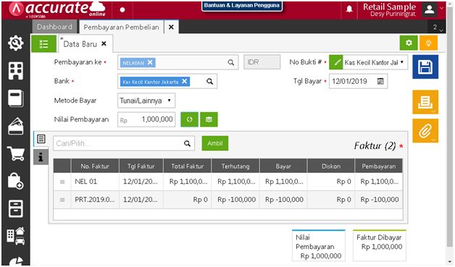Click the No. Faktur column header
This screenshot has width=455, height=267.
click(95, 166)
